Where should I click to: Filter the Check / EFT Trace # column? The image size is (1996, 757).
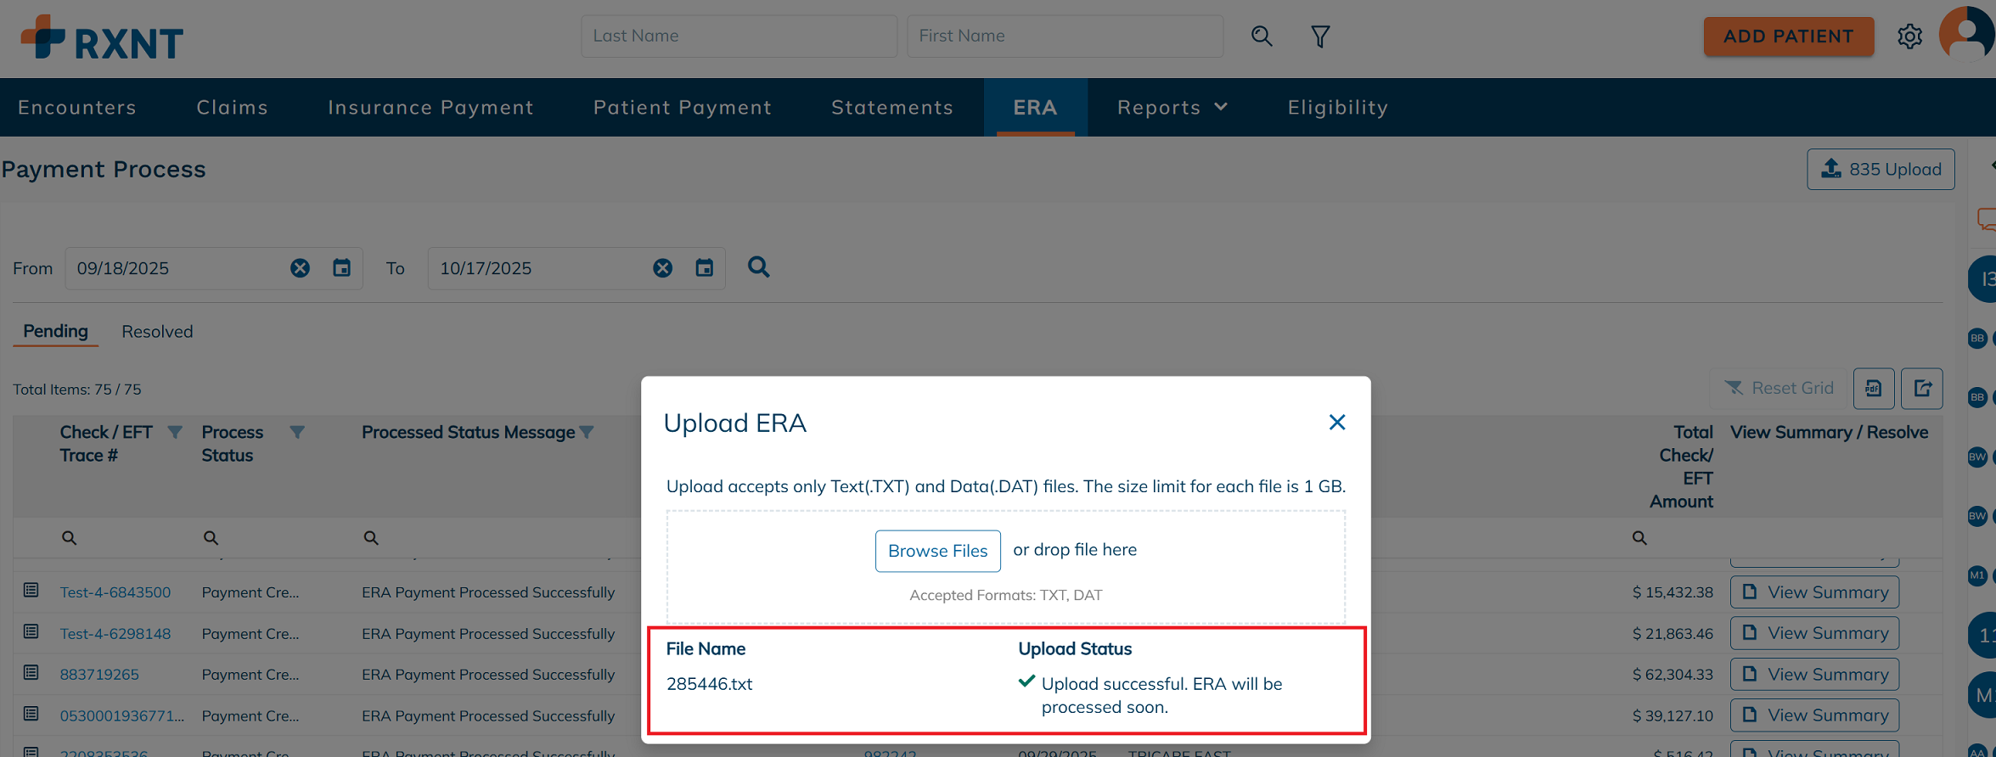coord(175,432)
